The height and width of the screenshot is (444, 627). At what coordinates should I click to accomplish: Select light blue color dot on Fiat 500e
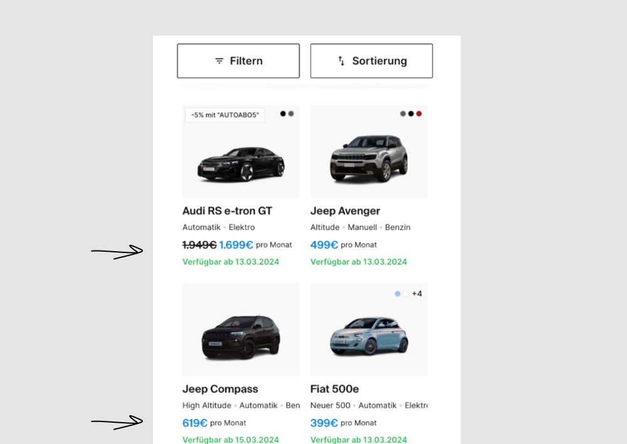[398, 293]
